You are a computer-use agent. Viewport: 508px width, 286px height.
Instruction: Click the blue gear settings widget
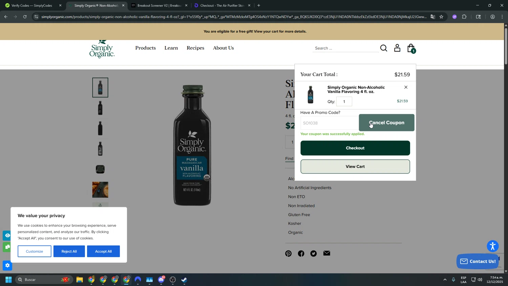coord(7,265)
